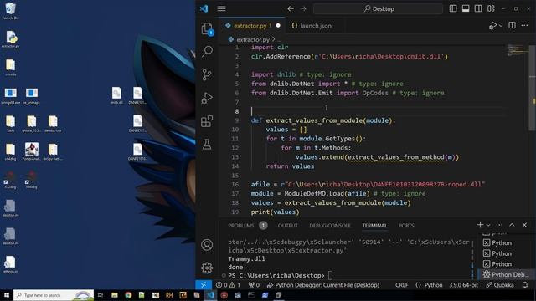Open the Explorer view in the activity bar
Screen dimensions: 536x301
[x=207, y=28]
